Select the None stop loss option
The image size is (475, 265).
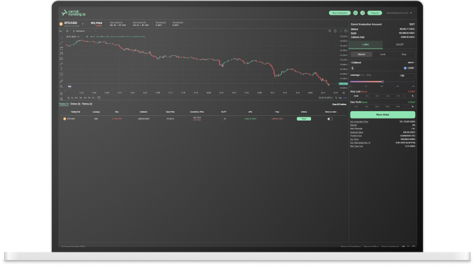click(356, 96)
